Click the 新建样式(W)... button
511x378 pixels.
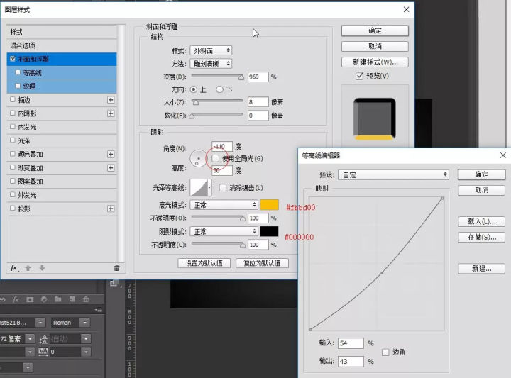pos(374,62)
